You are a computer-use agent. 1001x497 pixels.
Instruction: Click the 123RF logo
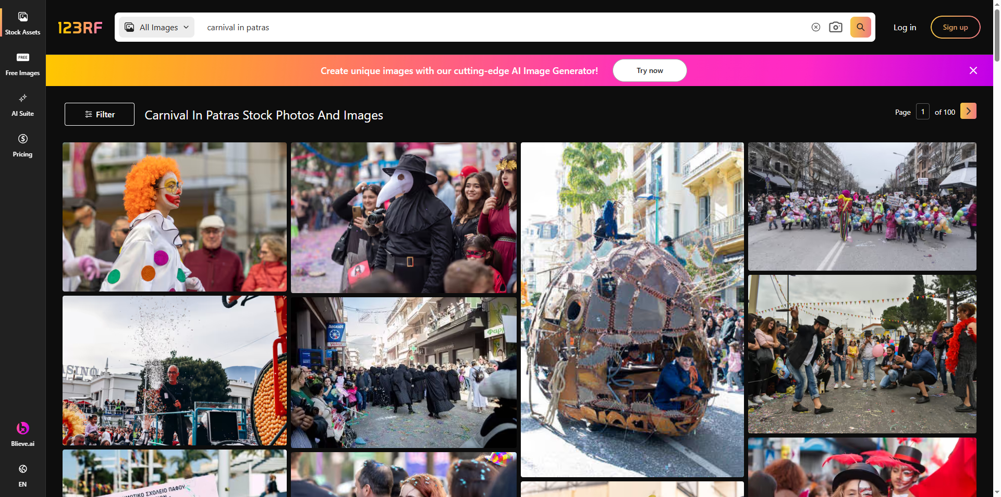click(x=80, y=28)
